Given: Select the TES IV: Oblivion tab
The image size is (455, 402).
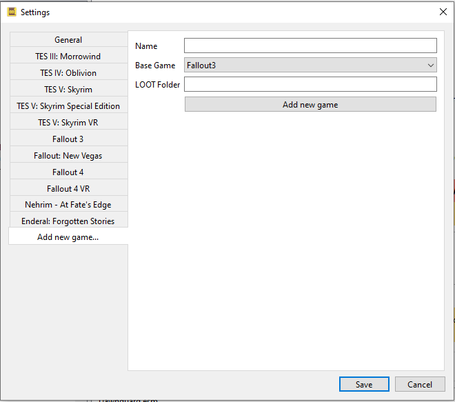Looking at the screenshot, I should pos(68,73).
